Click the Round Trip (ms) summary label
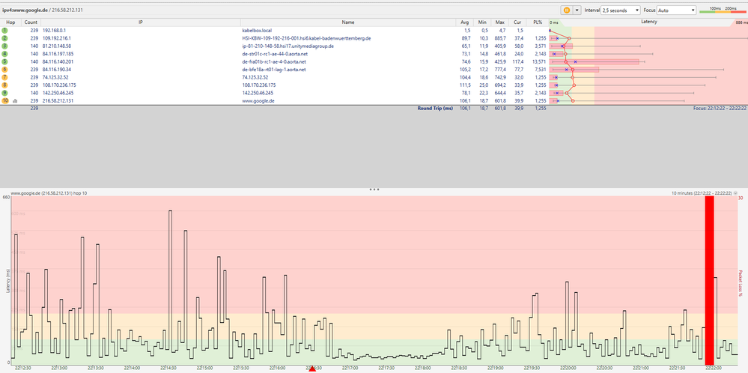Viewport: 748px width, 373px height. point(434,109)
